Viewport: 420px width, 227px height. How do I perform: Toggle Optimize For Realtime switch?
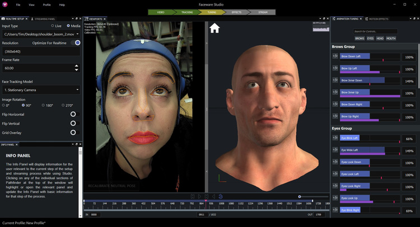[x=76, y=43]
